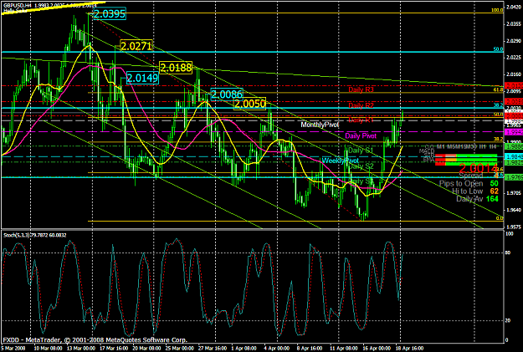Click the Daily Pivot label
Viewport: 523px width, 352px height.
tap(361, 135)
